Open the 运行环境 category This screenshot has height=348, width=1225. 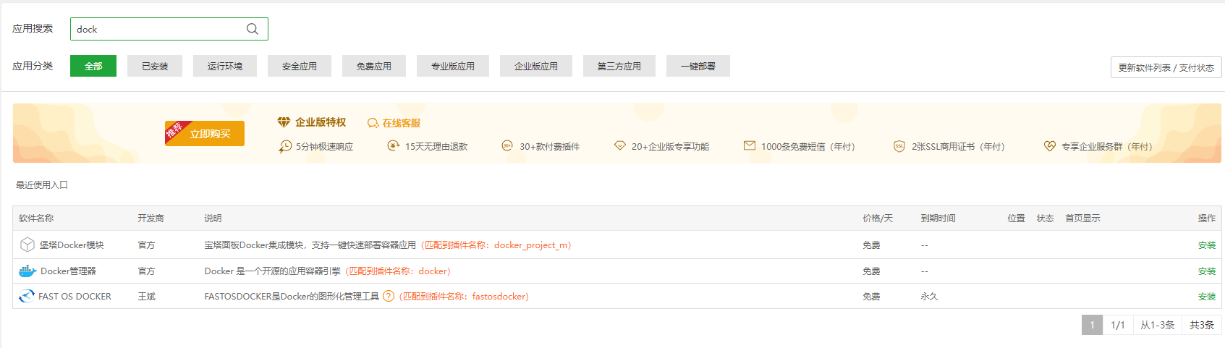tap(225, 66)
